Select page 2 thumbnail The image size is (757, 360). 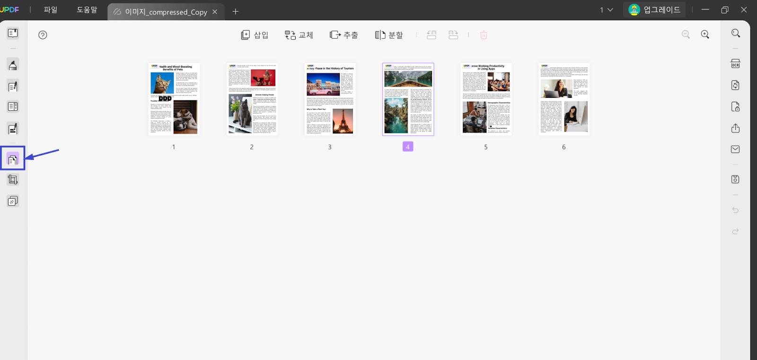pyautogui.click(x=252, y=99)
